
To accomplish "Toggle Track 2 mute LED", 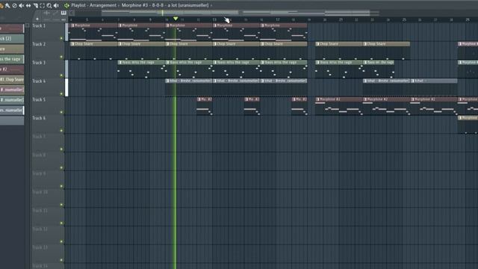I will pyautogui.click(x=61, y=57).
